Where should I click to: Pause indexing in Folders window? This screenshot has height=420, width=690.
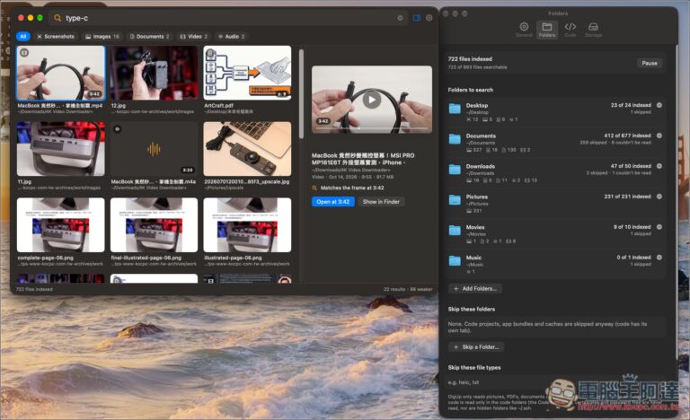pyautogui.click(x=649, y=64)
